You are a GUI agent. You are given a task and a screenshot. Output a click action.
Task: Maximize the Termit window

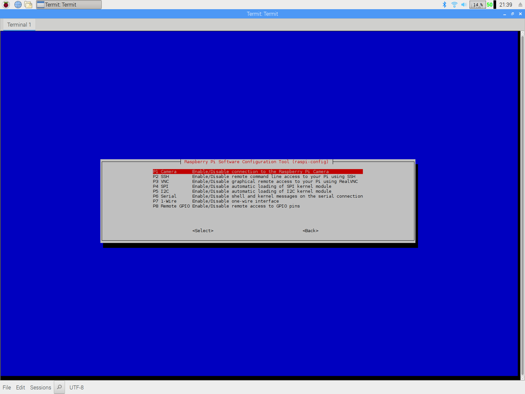513,14
